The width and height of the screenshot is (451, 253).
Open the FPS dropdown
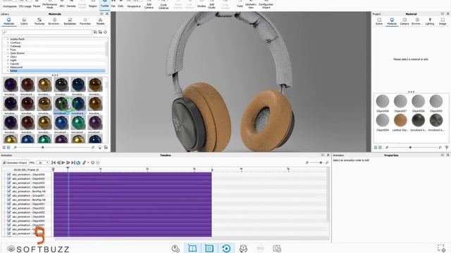coord(43,162)
